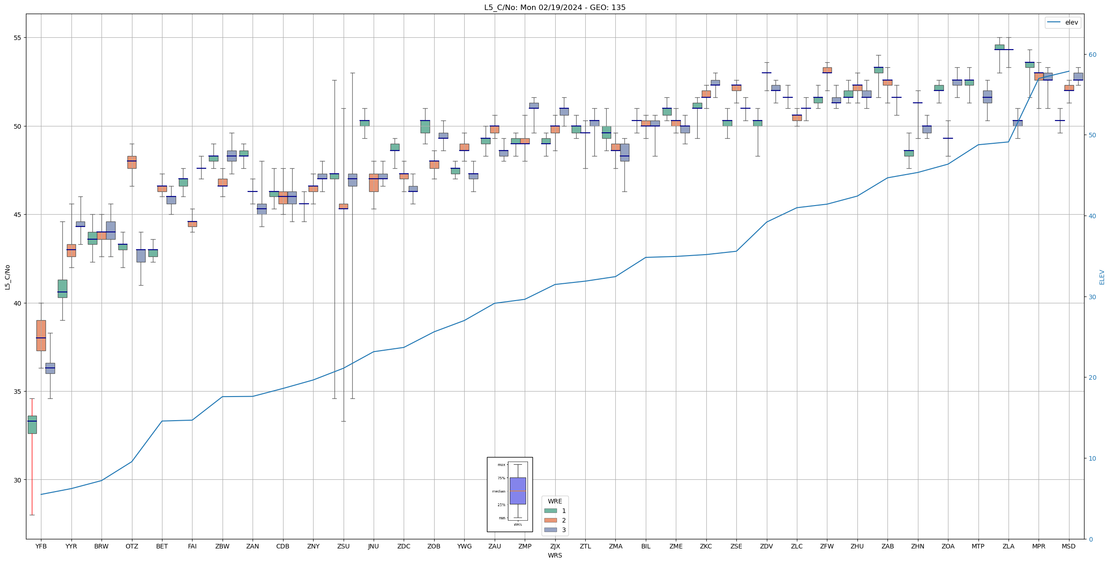This screenshot has width=1110, height=563.
Task: Select the YFB x-axis tick label
Action: click(41, 546)
